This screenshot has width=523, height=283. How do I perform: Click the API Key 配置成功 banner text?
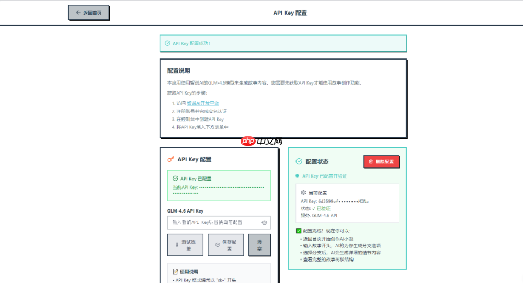pos(191,43)
